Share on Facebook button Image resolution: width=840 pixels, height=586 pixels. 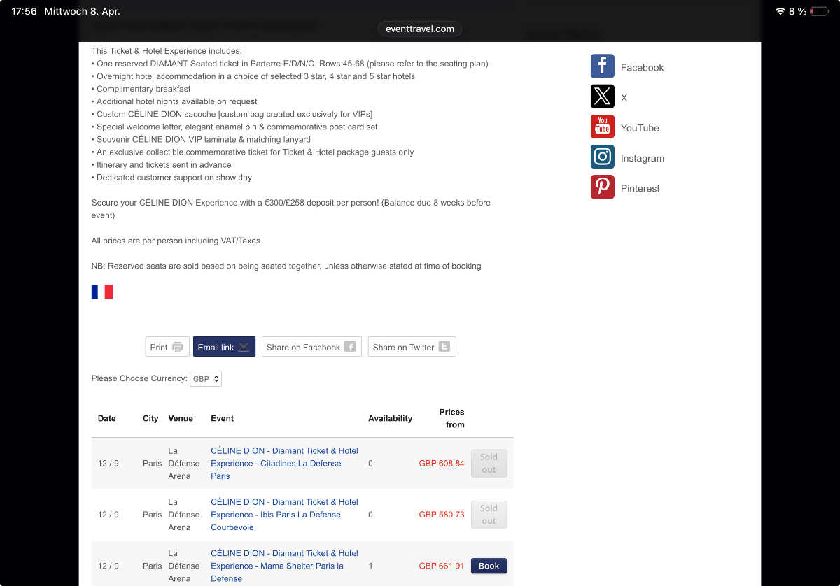click(311, 347)
